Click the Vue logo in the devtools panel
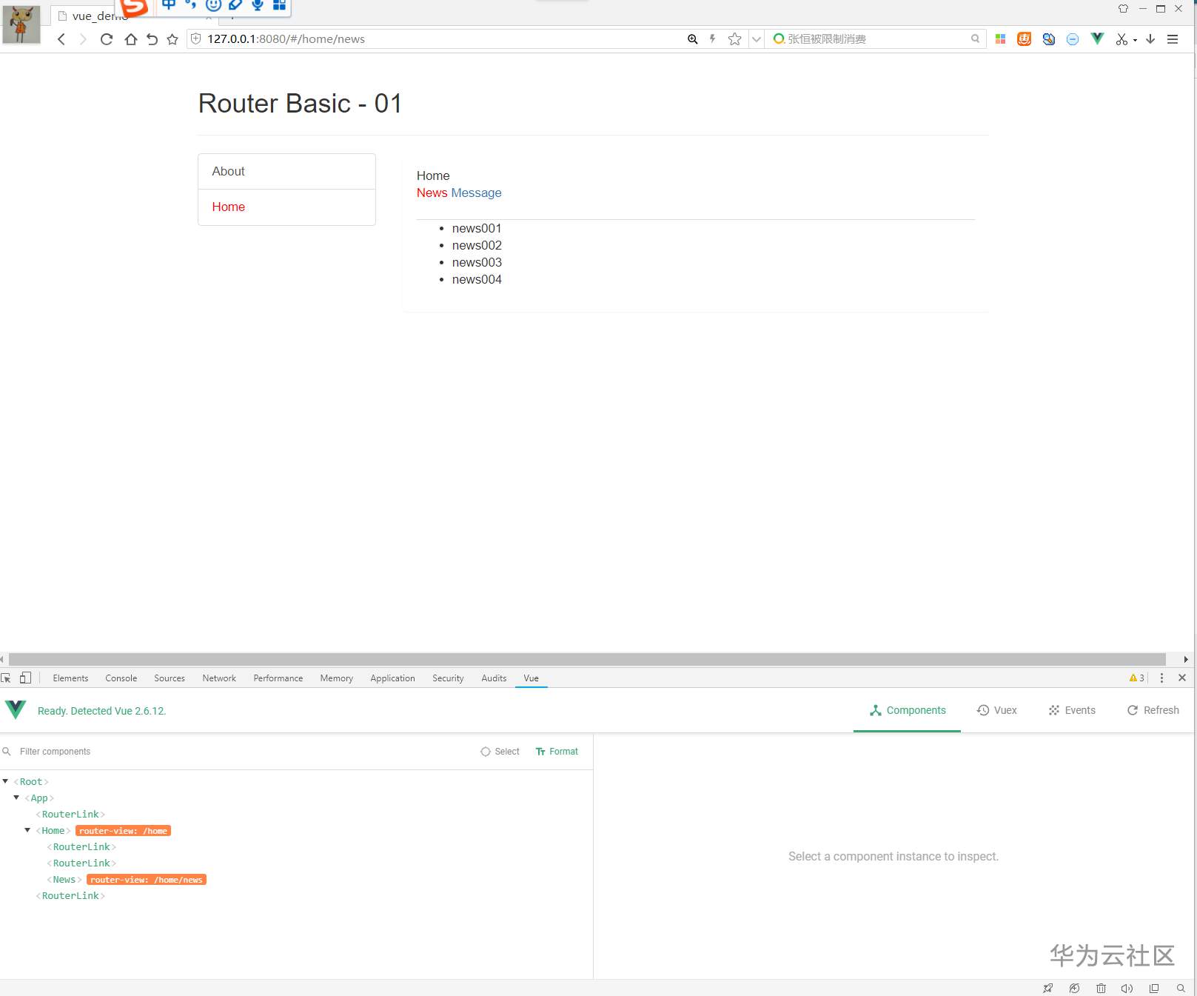 click(16, 710)
